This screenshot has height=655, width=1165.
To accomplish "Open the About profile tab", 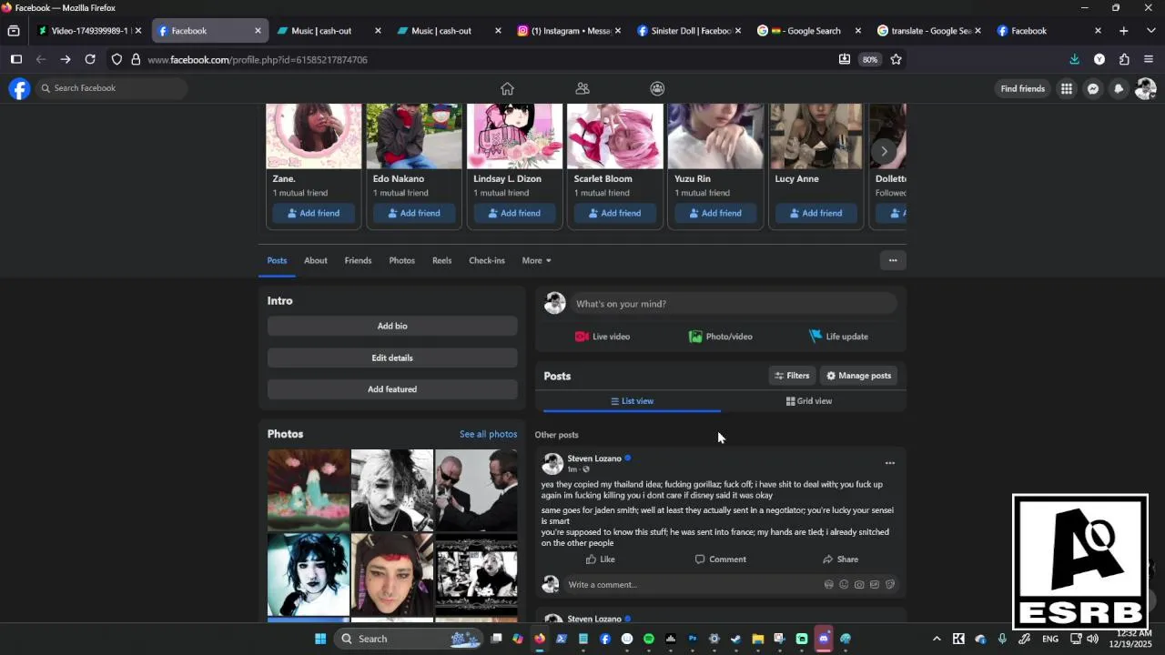I will [x=316, y=260].
